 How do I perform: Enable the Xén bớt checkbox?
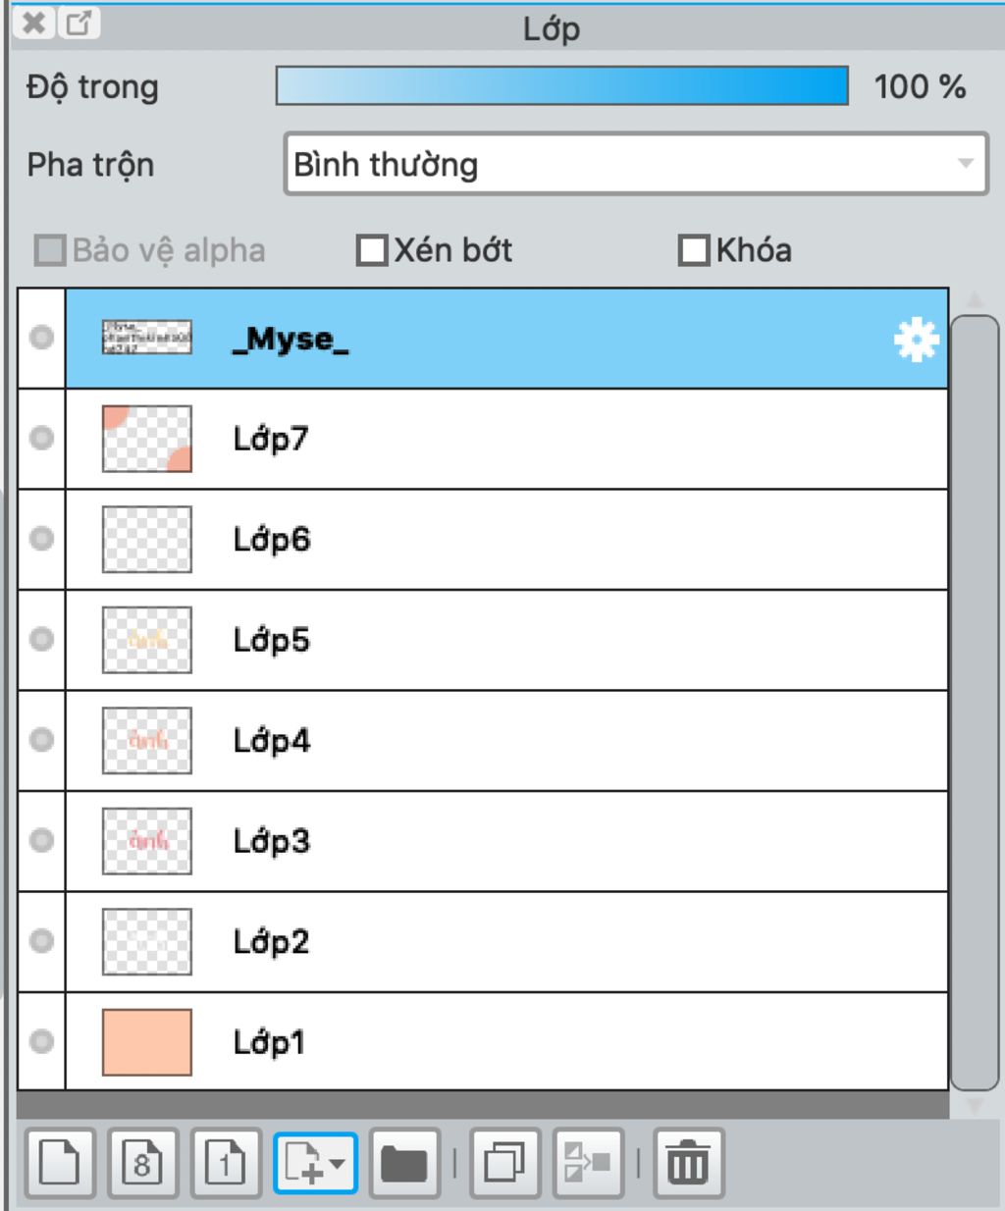coord(372,250)
